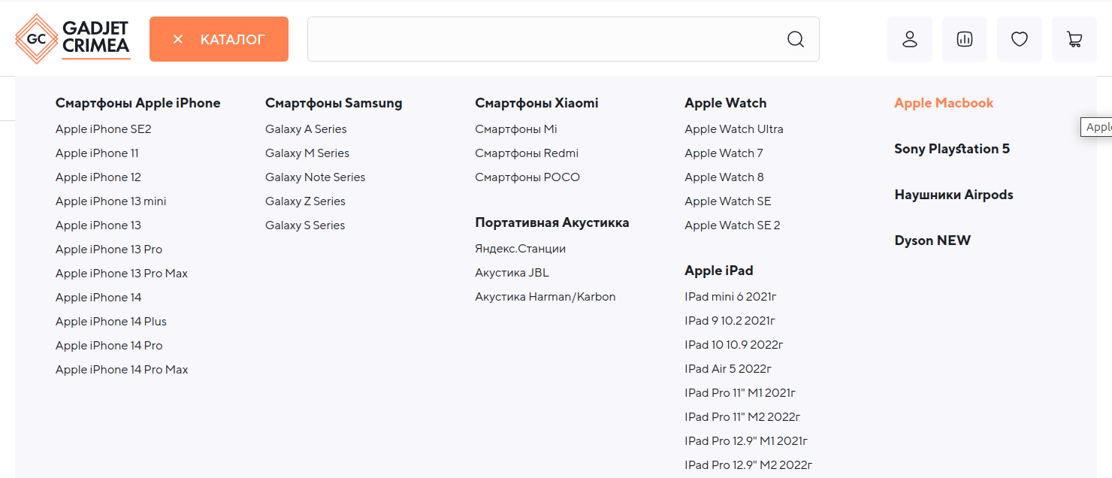Open IPad Air 5 2022г link

728,369
